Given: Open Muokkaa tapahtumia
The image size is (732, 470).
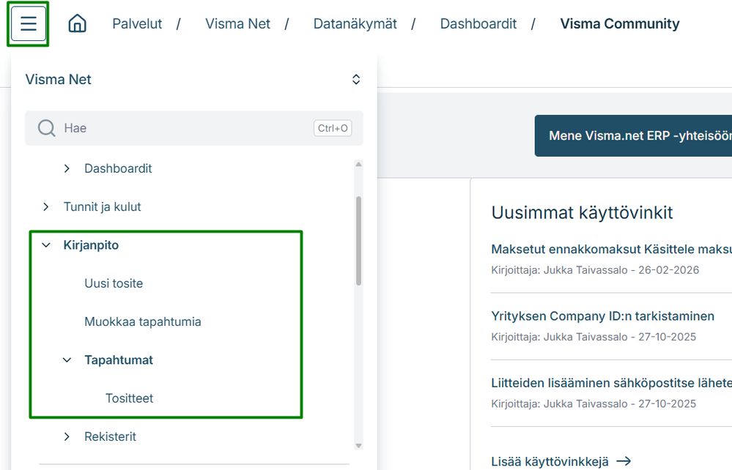Looking at the screenshot, I should coord(143,321).
